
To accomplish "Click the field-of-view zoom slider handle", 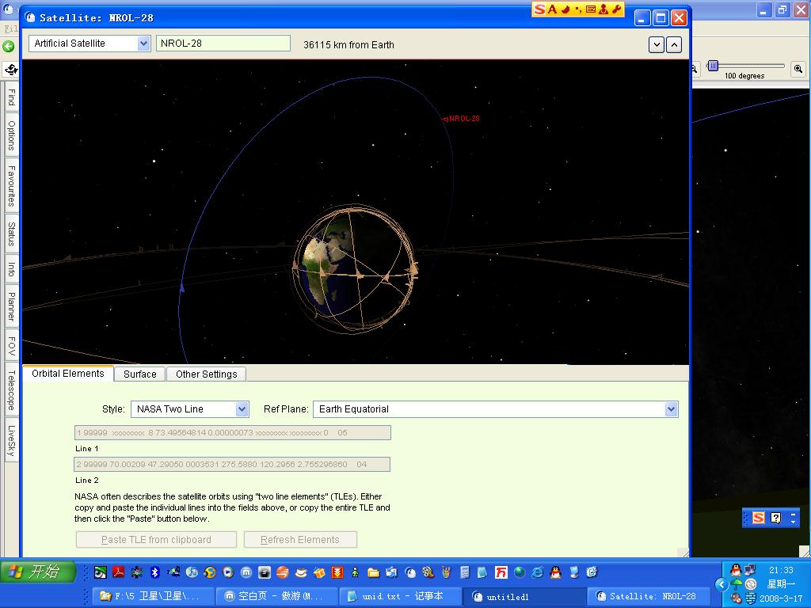I will (714, 66).
